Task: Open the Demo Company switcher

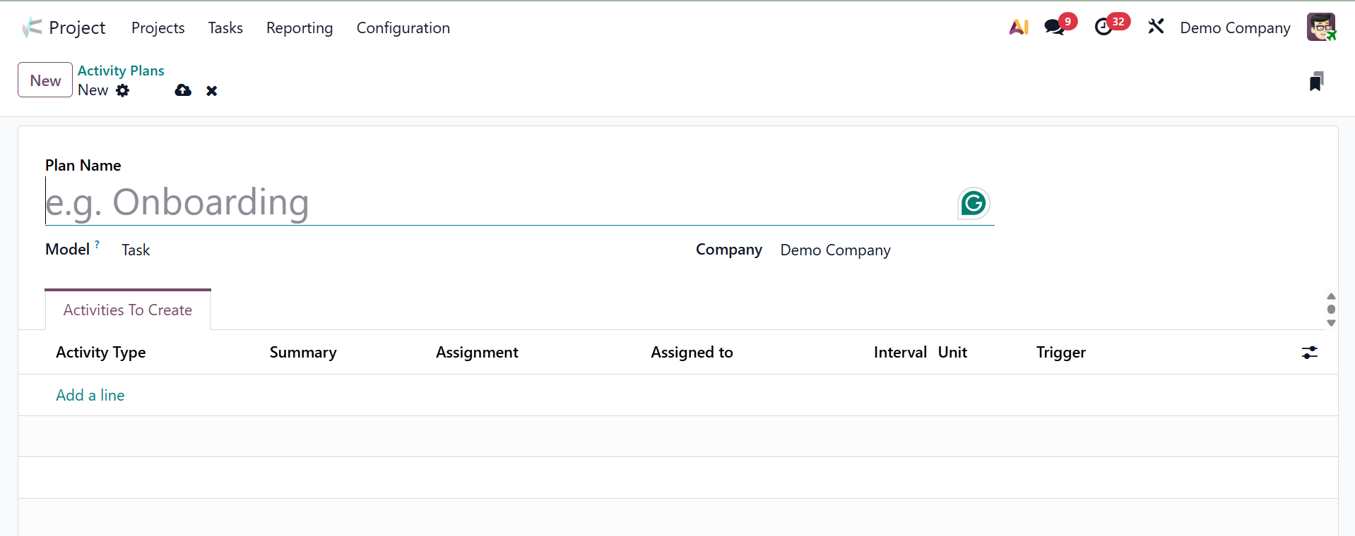Action: pos(1235,28)
